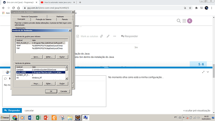The width and height of the screenshot is (215, 121).
Task: Click the cancelar link
Action: point(29,111)
